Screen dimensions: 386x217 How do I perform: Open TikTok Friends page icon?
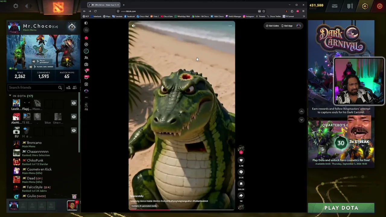[x=86, y=58]
